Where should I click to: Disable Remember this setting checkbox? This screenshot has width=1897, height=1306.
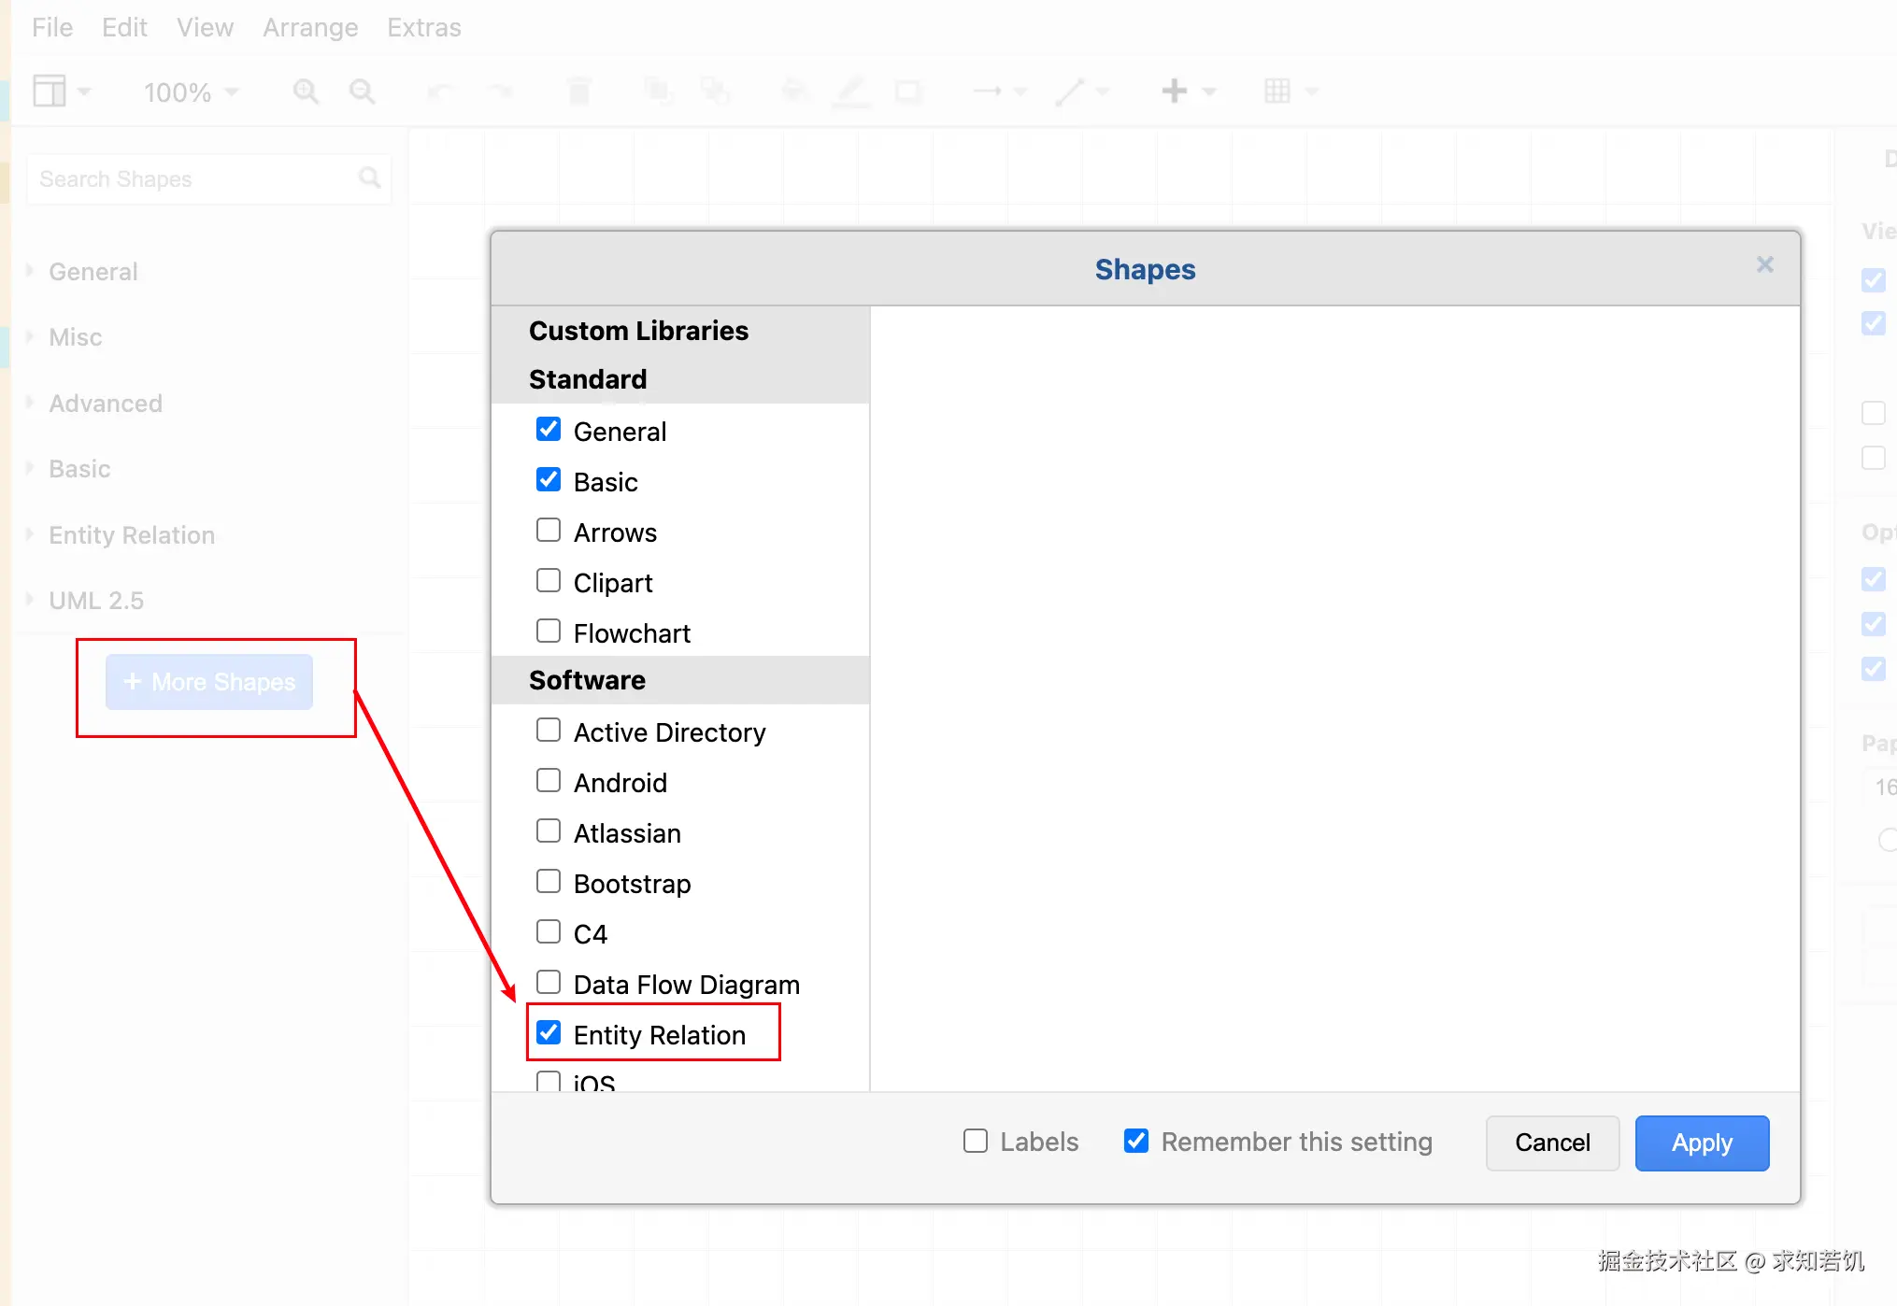[1136, 1141]
